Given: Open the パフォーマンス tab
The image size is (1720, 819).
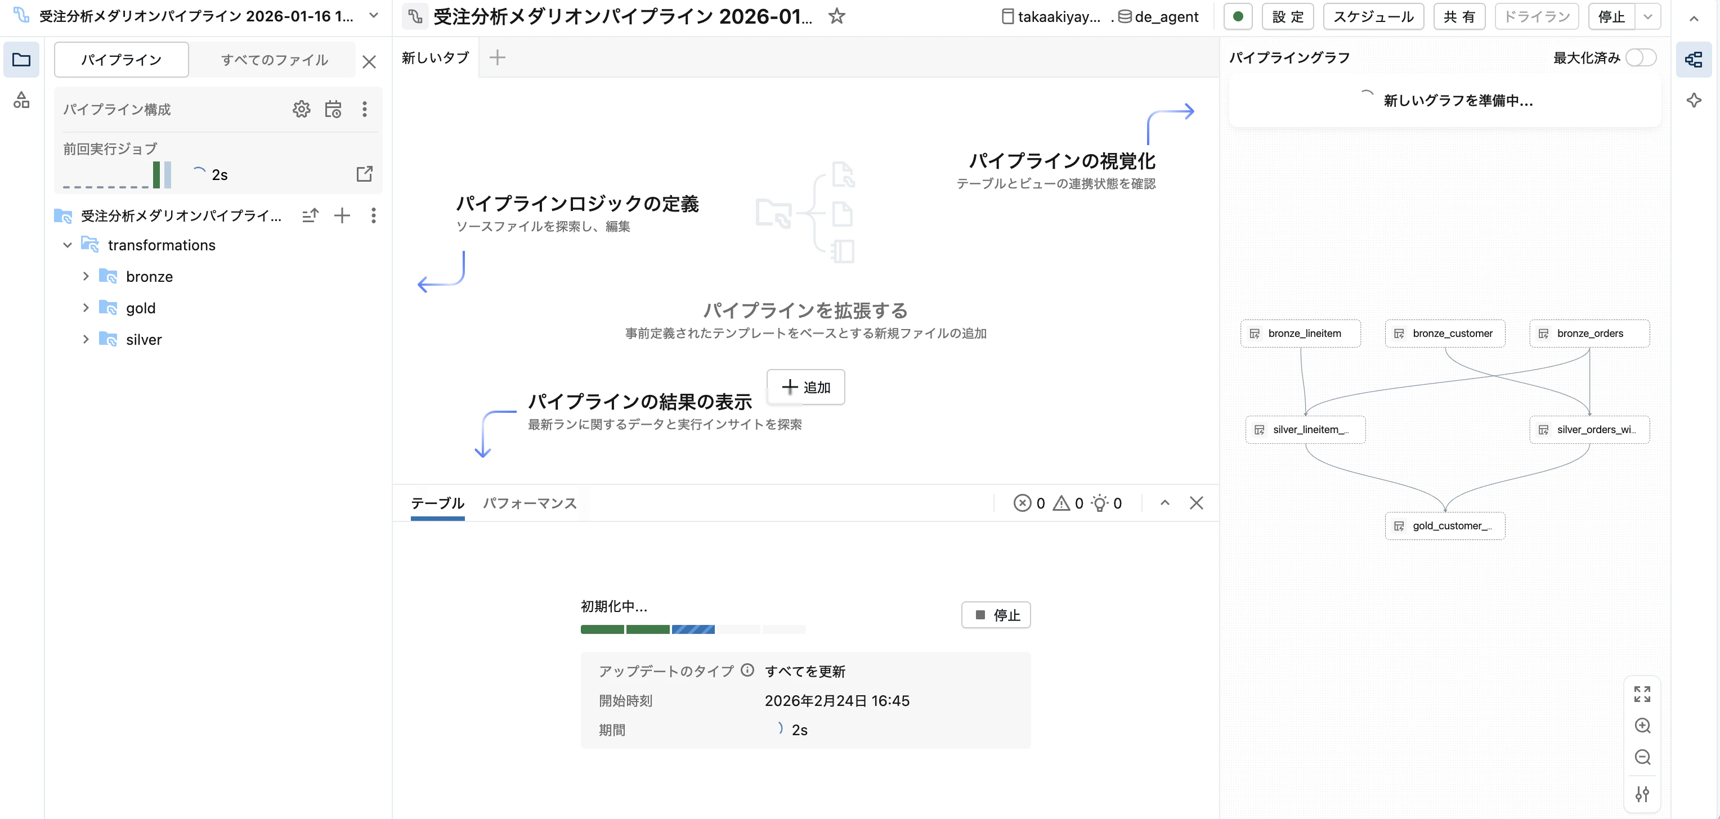Looking at the screenshot, I should click(530, 503).
